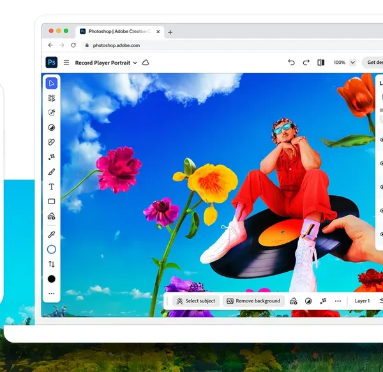Image resolution: width=383 pixels, height=372 pixels.
Task: Open the hamburger main menu
Action: [66, 63]
